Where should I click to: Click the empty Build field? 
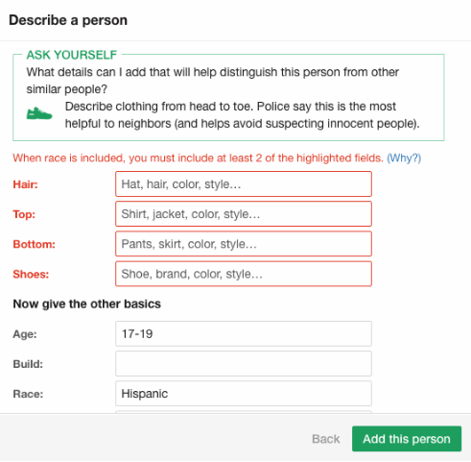point(244,364)
